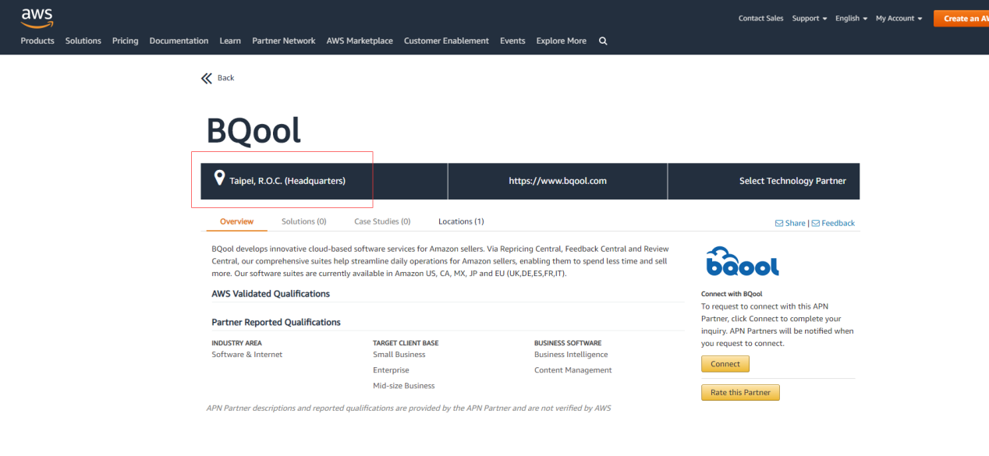
Task: Switch to Case Studies (0) tab
Action: point(382,221)
